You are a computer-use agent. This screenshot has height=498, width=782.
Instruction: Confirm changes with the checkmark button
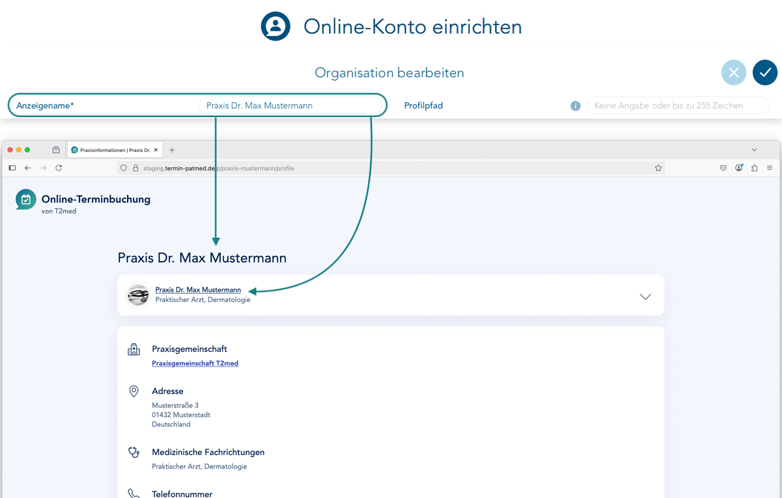(x=764, y=73)
